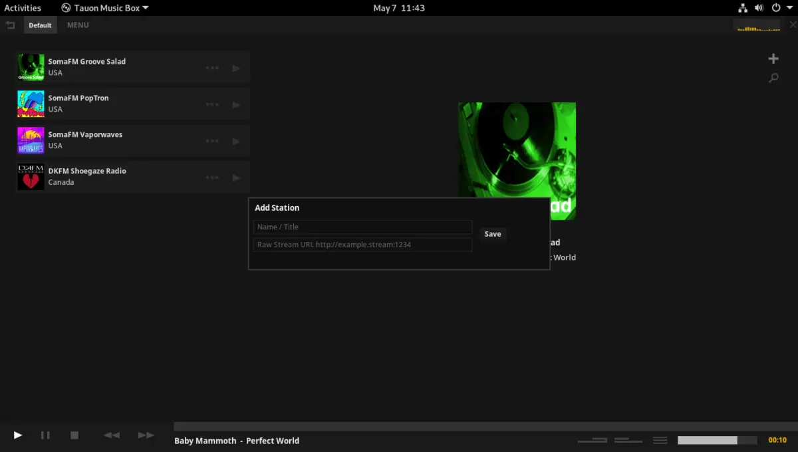Select the SomaFM Groove Salad title text

pos(86,61)
